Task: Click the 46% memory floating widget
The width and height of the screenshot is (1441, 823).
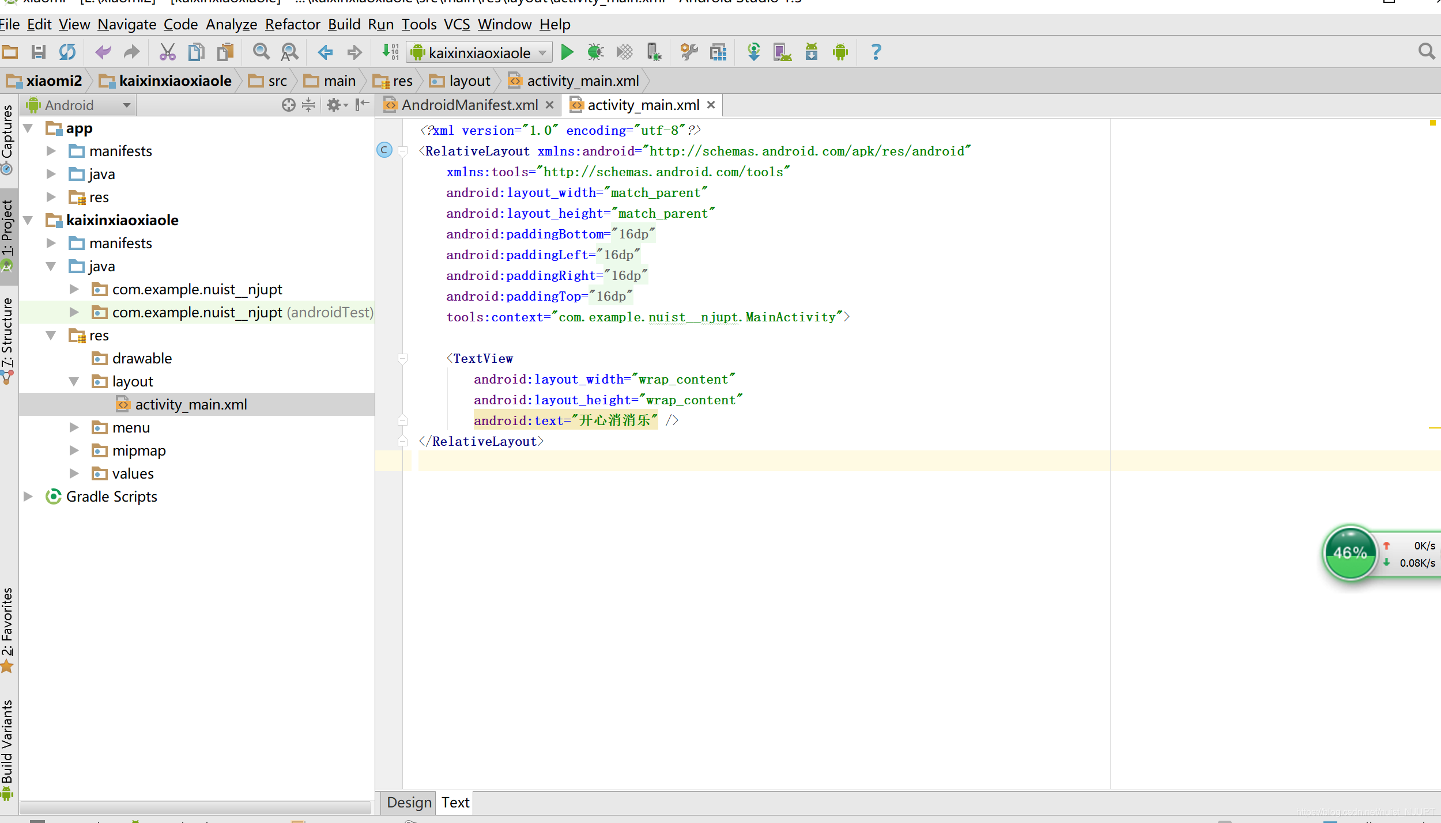Action: click(x=1349, y=553)
